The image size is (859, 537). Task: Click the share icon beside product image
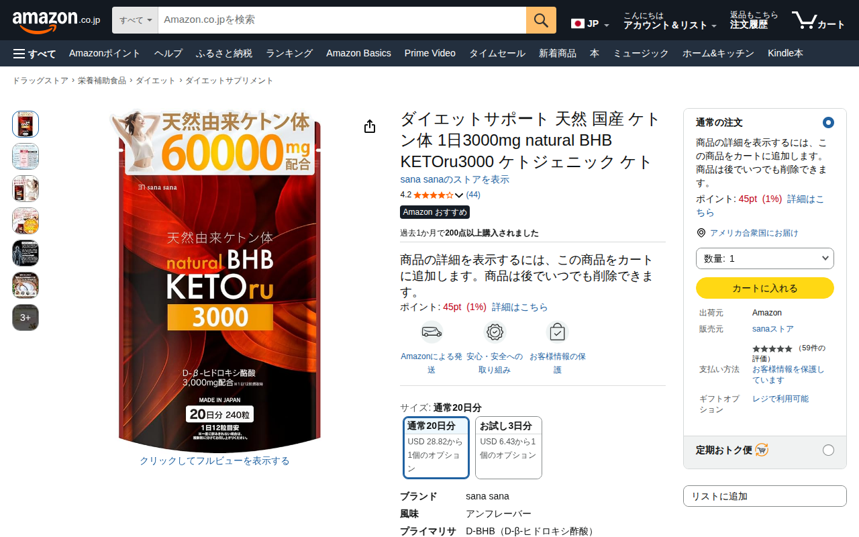coord(370,126)
